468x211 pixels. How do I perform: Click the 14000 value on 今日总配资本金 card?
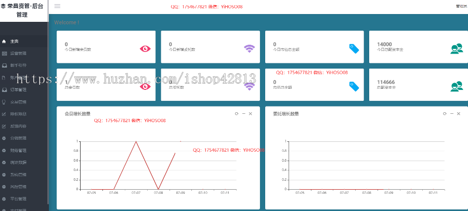pyautogui.click(x=384, y=44)
